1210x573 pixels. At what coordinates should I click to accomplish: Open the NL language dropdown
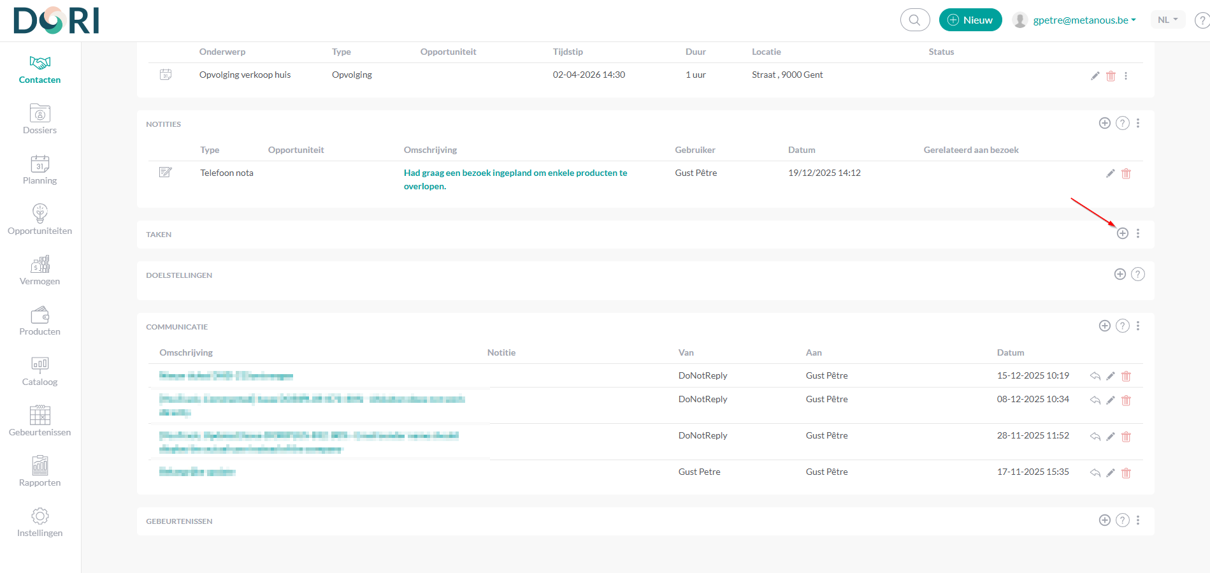click(1167, 20)
